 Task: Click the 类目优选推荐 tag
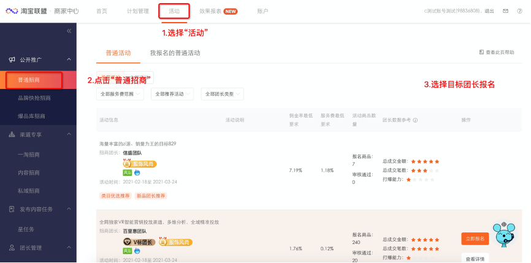(115, 196)
